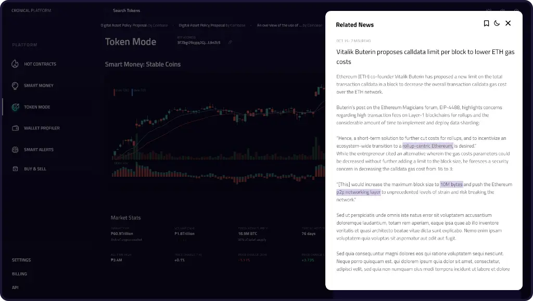Click the Buy & Sell bag icon

point(15,169)
